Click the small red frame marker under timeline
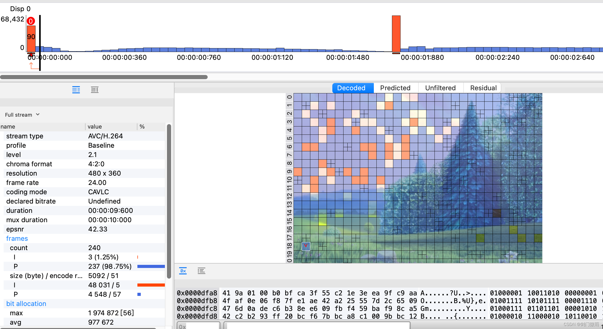 (31, 54)
